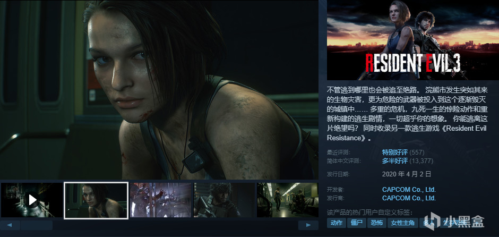This screenshot has height=237, width=499.
Task: Click the 该产品的热门用户自定义标签 heading
Action: pos(370,213)
